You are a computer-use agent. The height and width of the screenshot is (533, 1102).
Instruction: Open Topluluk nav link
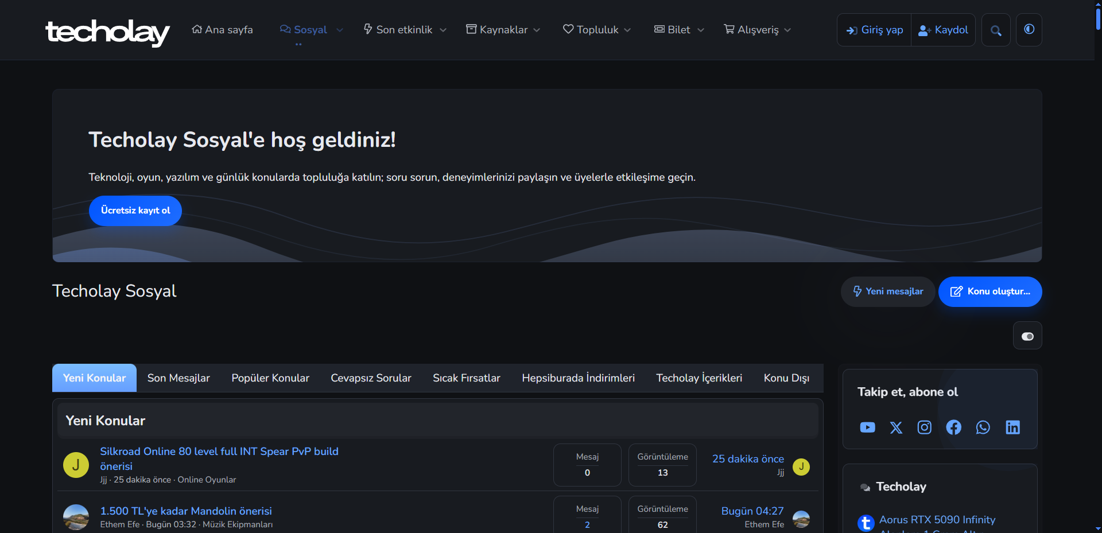591,30
